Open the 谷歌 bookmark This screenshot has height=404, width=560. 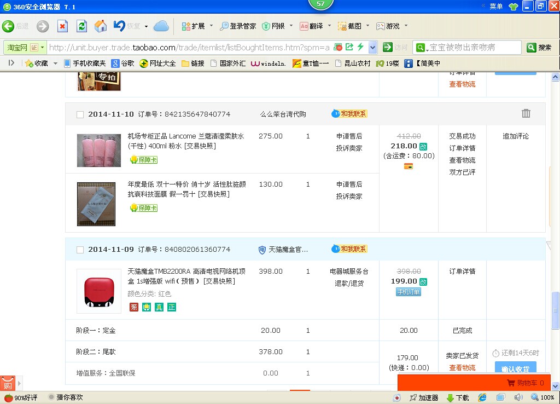point(123,64)
